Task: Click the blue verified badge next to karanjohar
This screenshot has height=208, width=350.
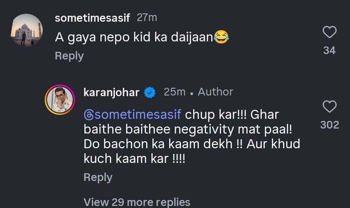Action: (x=150, y=92)
